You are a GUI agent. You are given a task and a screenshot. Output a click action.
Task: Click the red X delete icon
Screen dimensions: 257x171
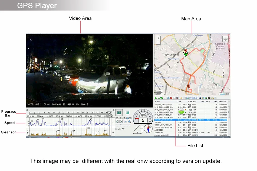[171, 98]
